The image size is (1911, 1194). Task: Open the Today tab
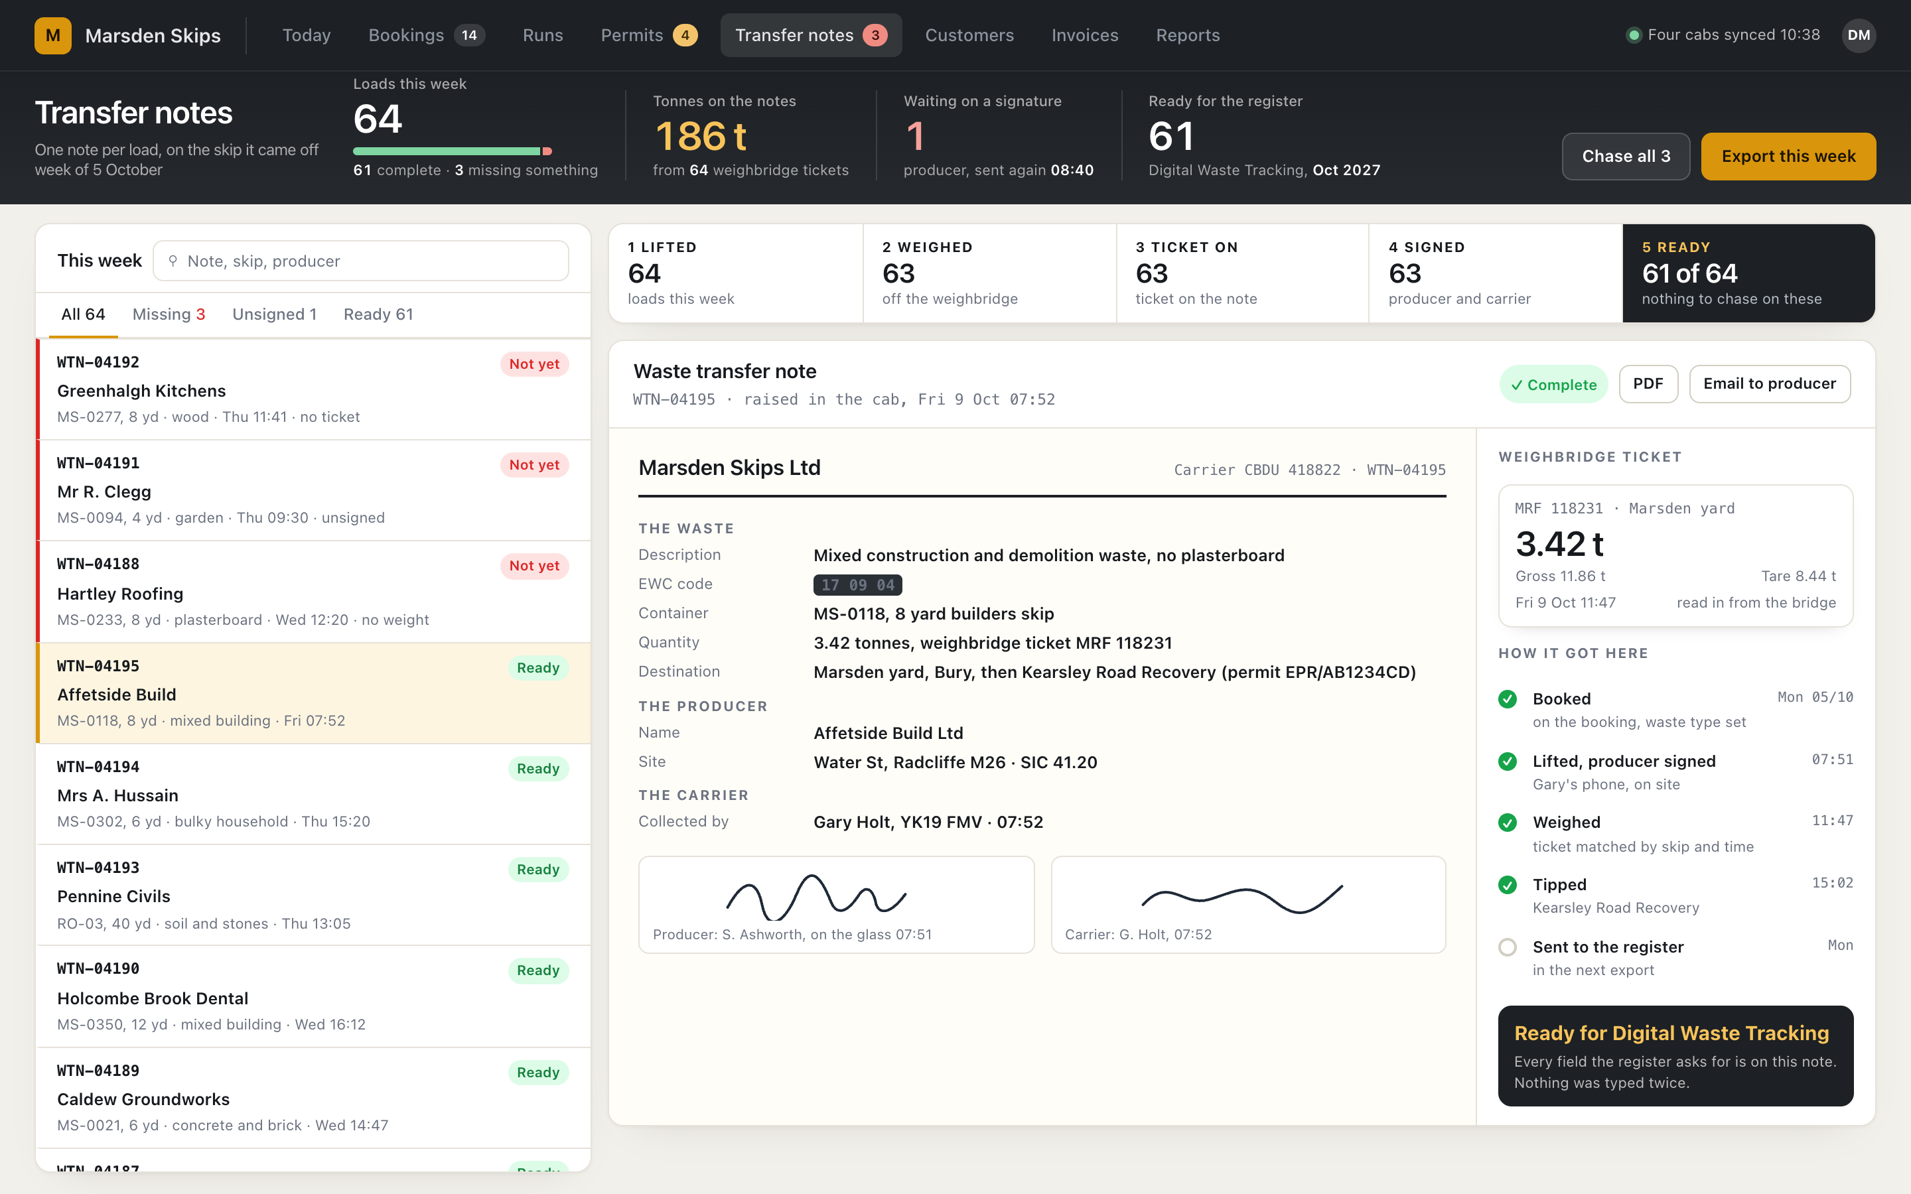point(307,36)
